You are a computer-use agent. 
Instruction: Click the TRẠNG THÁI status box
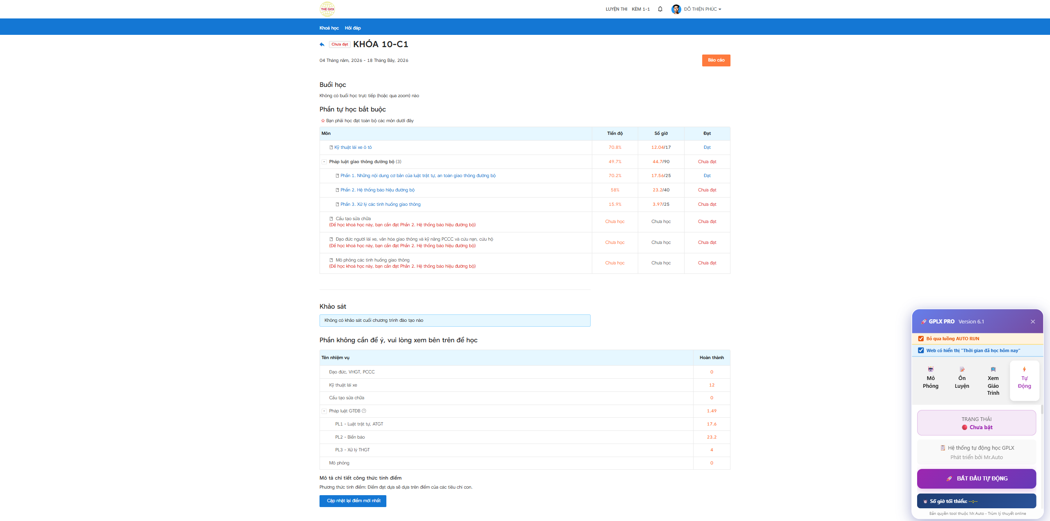[x=977, y=423]
